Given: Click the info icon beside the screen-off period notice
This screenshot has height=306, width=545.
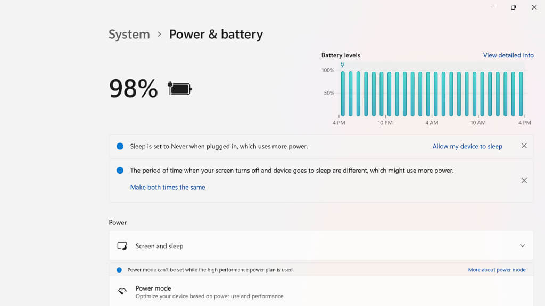Looking at the screenshot, I should click(x=120, y=171).
